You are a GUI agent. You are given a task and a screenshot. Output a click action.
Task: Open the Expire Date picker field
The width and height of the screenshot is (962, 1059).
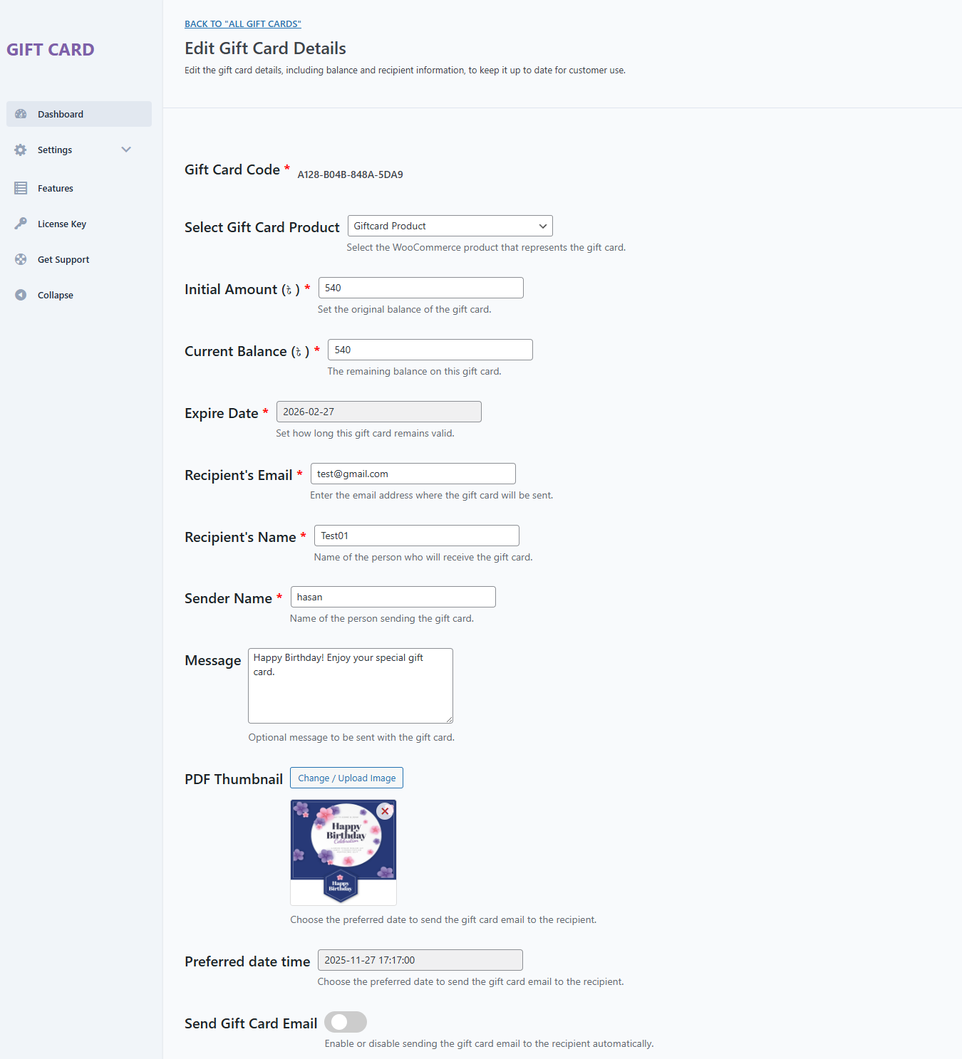(379, 412)
